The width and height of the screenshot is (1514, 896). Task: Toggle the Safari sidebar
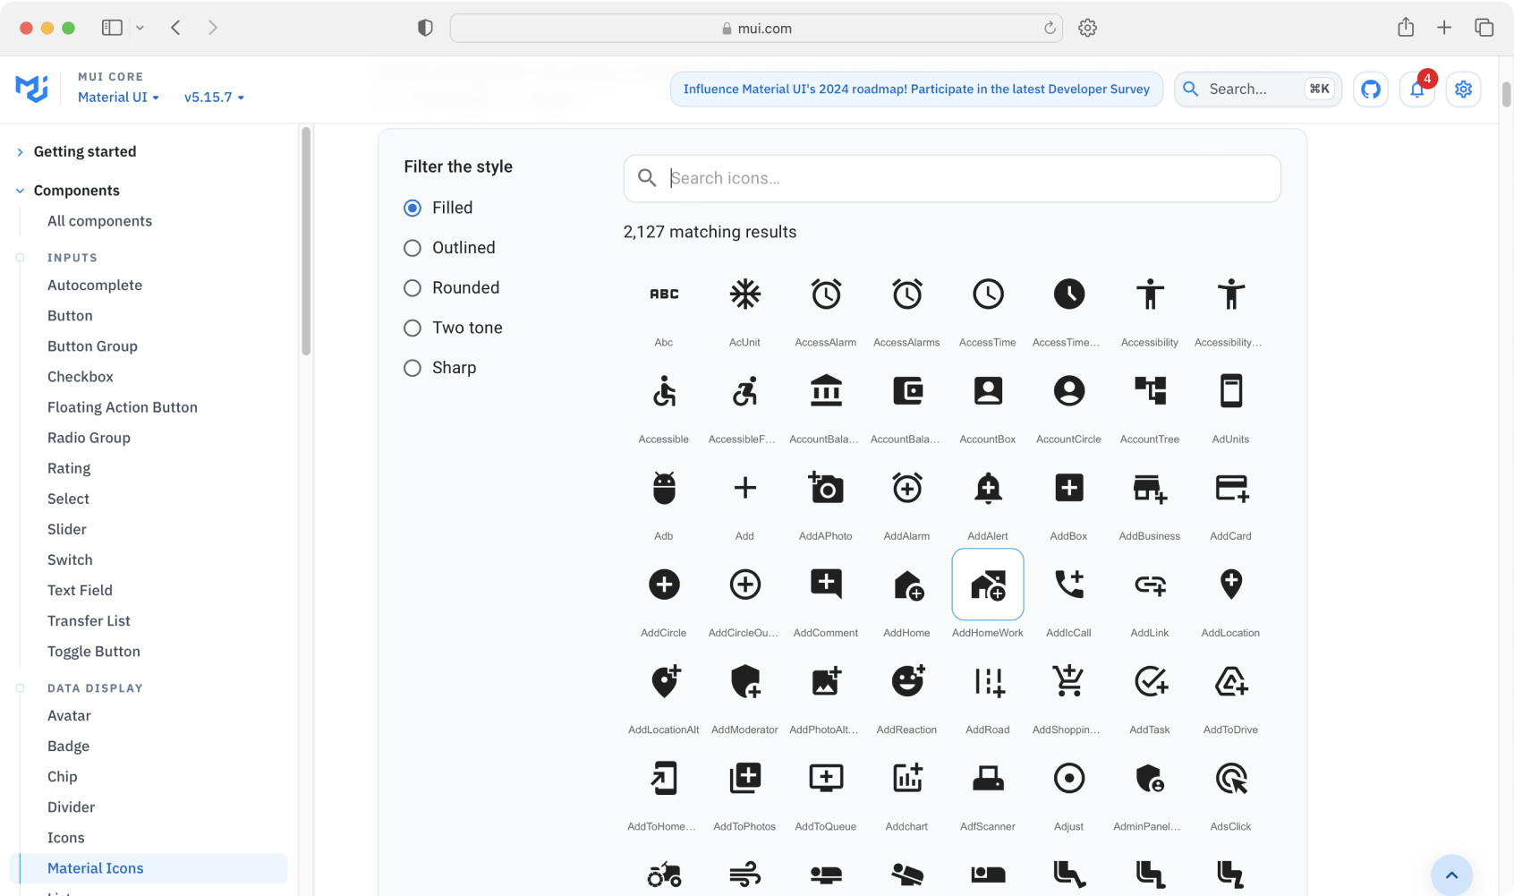pyautogui.click(x=112, y=28)
